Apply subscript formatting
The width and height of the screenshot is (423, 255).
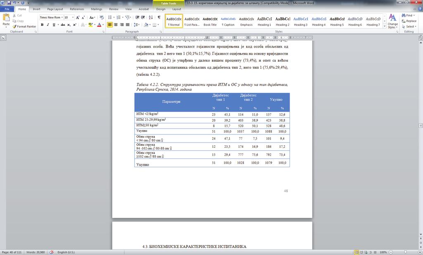click(69, 25)
